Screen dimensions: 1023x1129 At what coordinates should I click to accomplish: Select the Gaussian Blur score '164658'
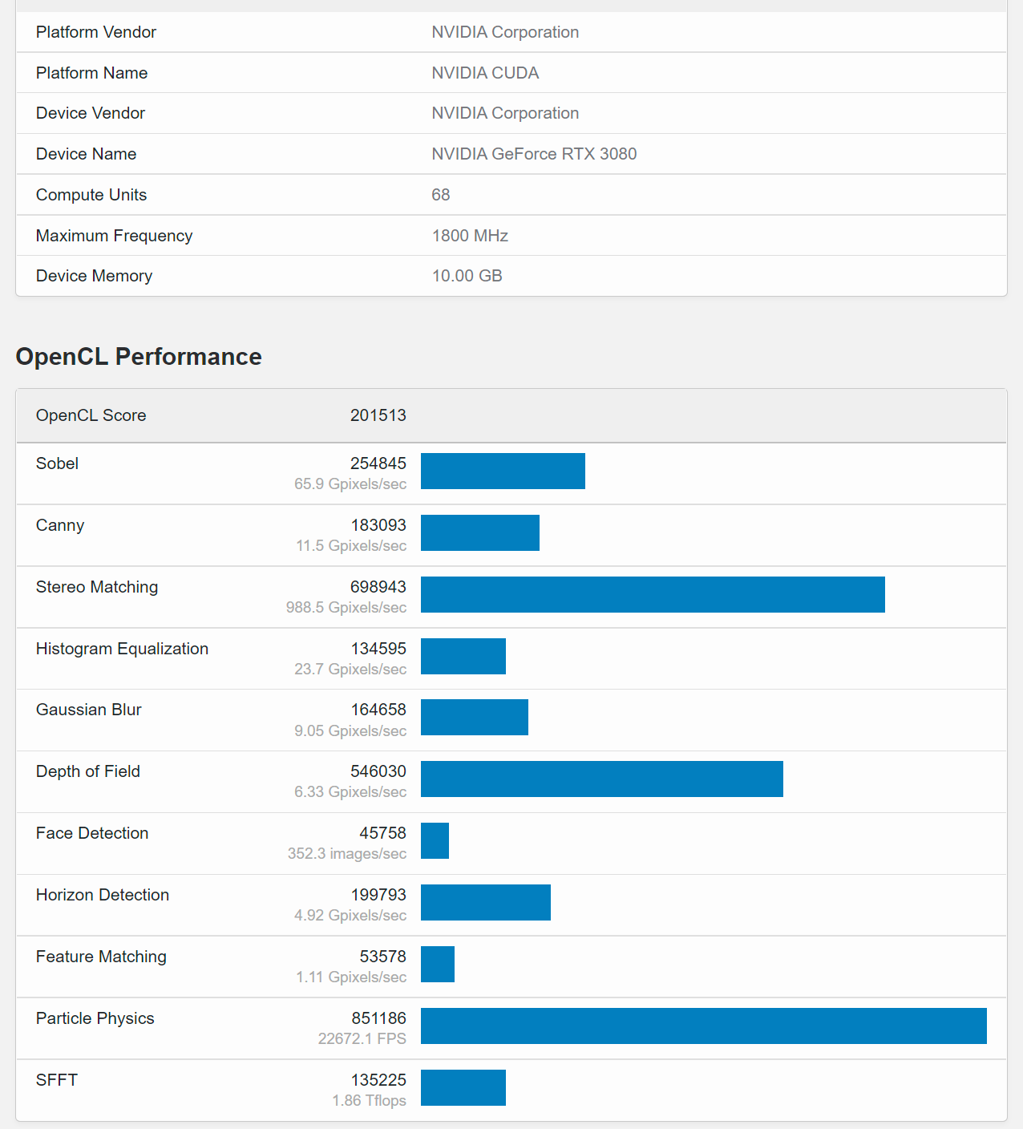pyautogui.click(x=378, y=710)
